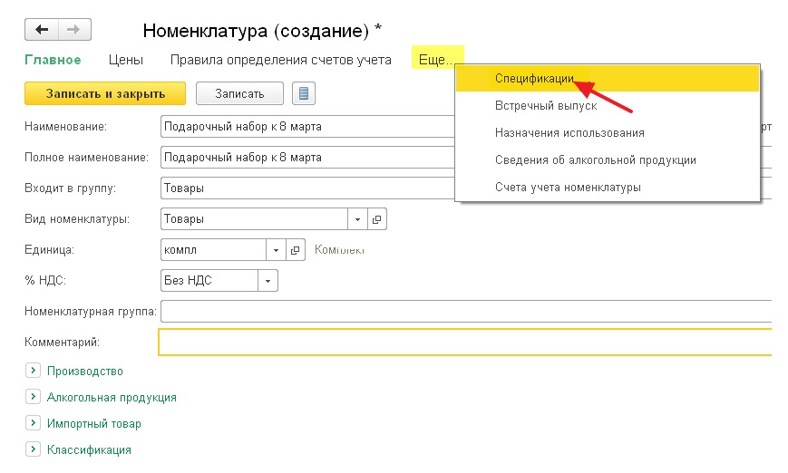
Task: Select Встречный выпуск in the menu
Action: [607, 105]
